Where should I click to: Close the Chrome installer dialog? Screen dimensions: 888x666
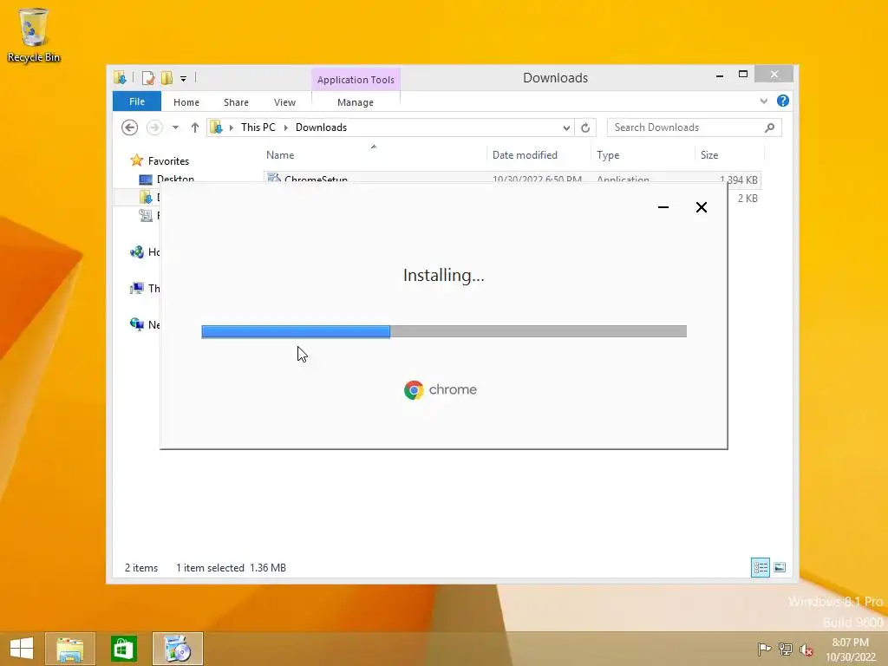pos(701,207)
